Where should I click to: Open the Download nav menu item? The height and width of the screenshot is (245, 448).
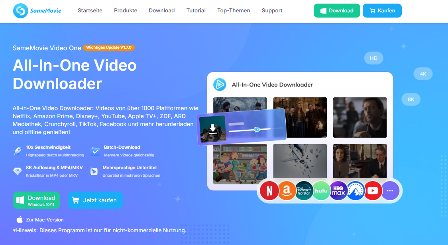coord(162,11)
